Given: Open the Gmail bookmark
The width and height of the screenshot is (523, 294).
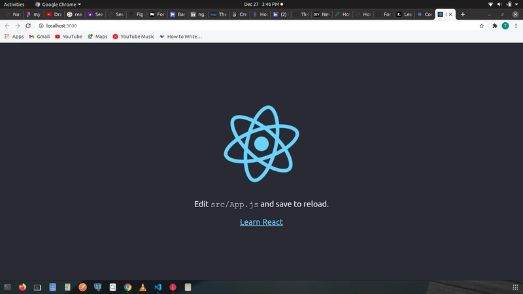Looking at the screenshot, I should [x=39, y=37].
